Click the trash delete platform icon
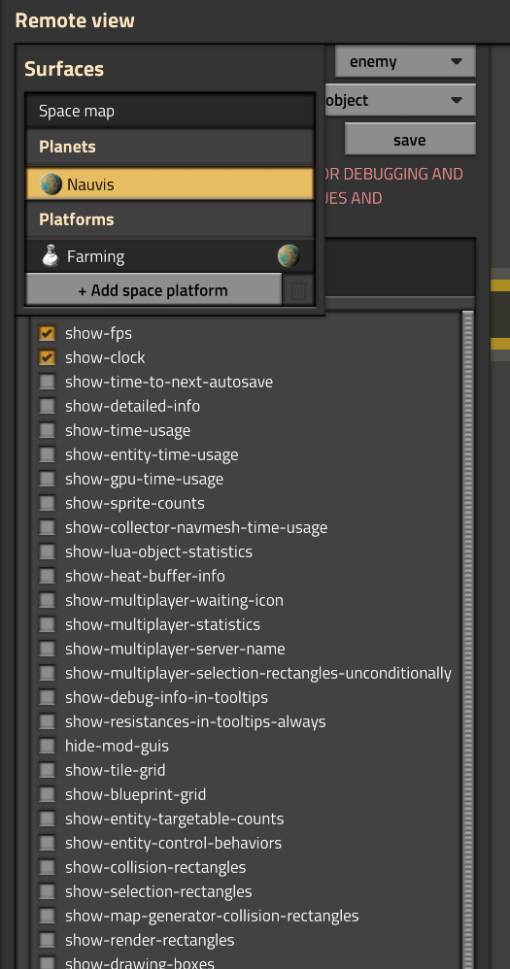Image resolution: width=510 pixels, height=969 pixels. click(298, 290)
